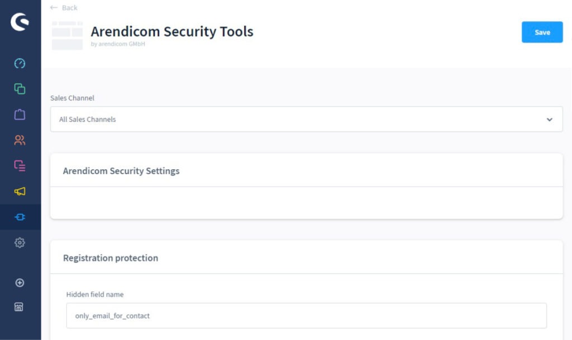Open the Settings gear icon

pos(20,243)
